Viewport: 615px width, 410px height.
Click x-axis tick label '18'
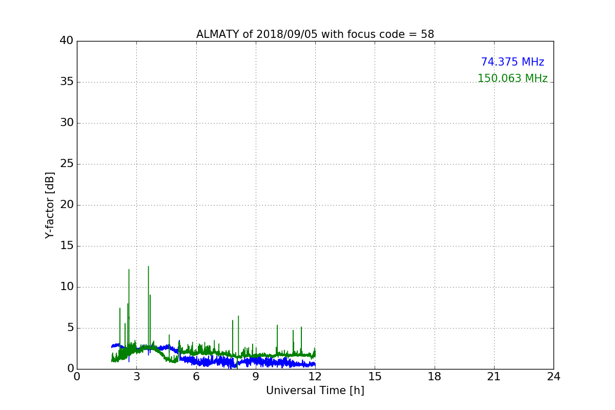click(x=435, y=377)
